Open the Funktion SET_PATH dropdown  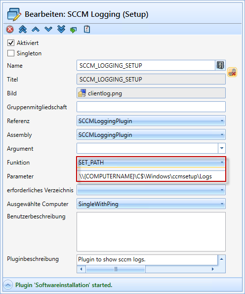point(151,162)
